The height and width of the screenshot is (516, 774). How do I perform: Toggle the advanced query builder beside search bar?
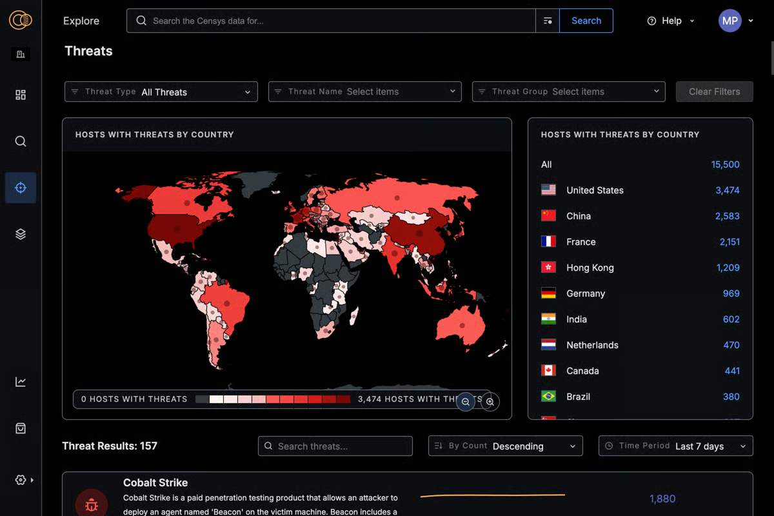tap(547, 21)
